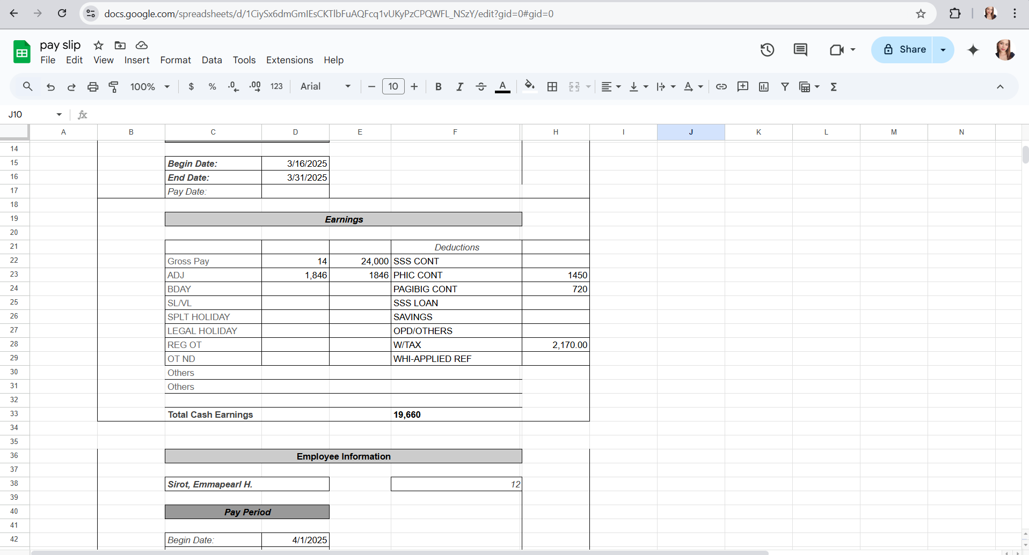This screenshot has width=1029, height=555.
Task: Open version history clock icon
Action: point(768,50)
